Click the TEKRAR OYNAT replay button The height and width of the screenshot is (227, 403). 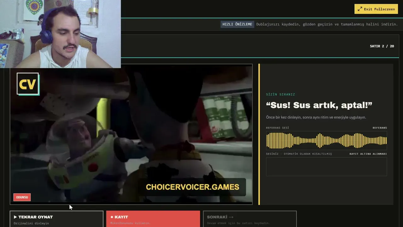pos(57,219)
